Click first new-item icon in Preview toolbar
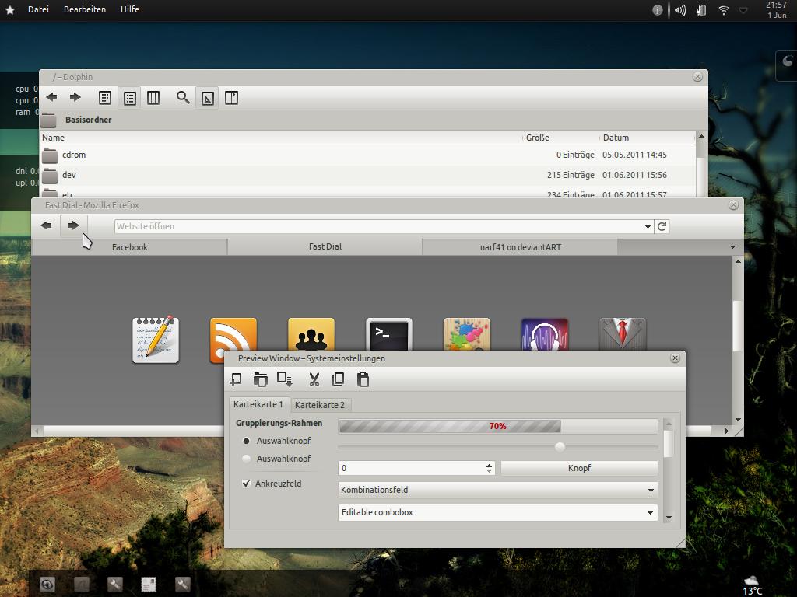 (236, 379)
